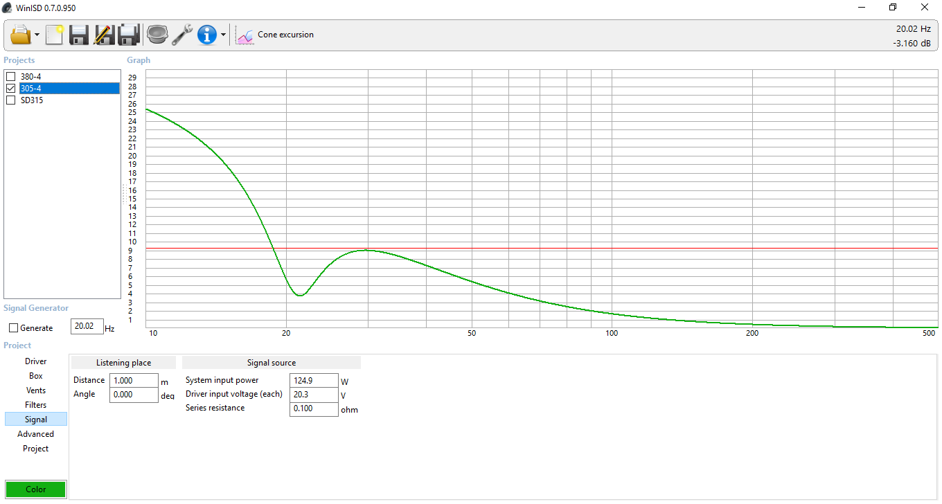
Task: Select the SD315 project row
Action: point(32,100)
